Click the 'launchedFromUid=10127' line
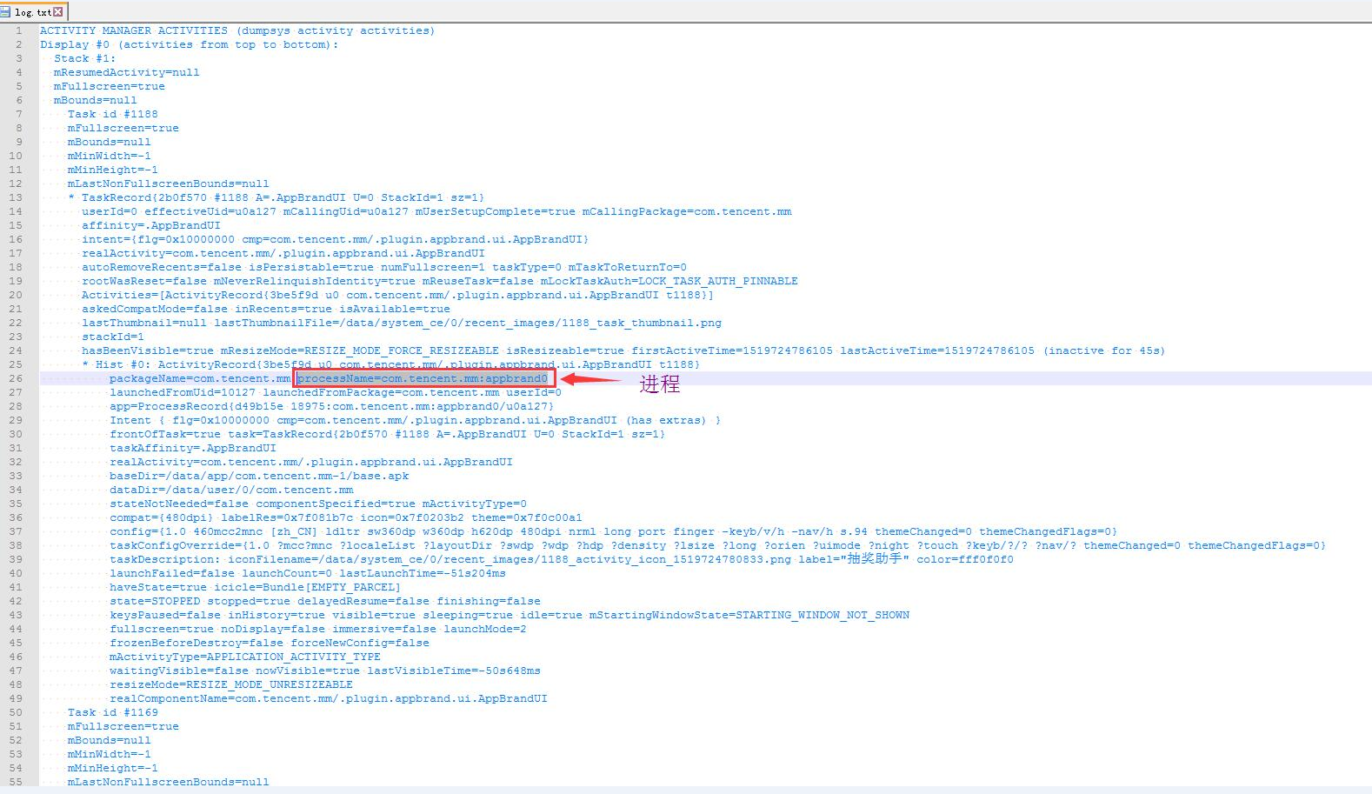Image resolution: width=1372 pixels, height=794 pixels. click(336, 392)
